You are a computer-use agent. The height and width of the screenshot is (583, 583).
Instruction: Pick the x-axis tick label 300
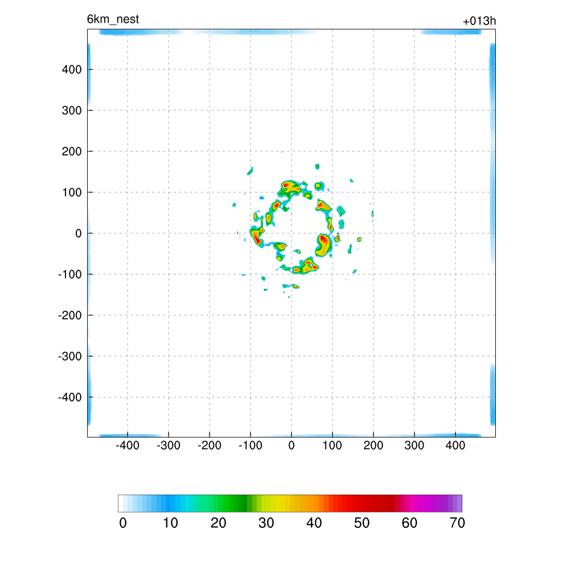[414, 445]
